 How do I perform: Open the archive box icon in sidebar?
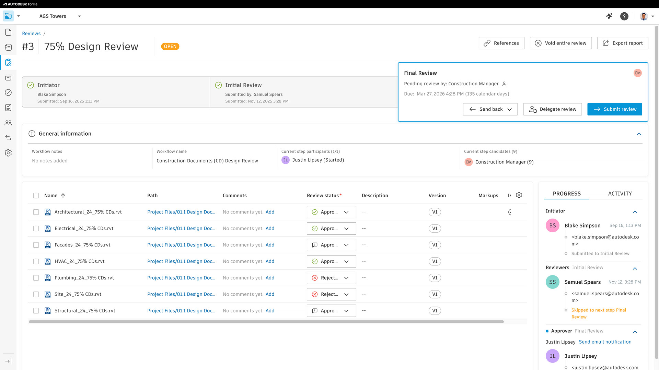[x=8, y=77]
